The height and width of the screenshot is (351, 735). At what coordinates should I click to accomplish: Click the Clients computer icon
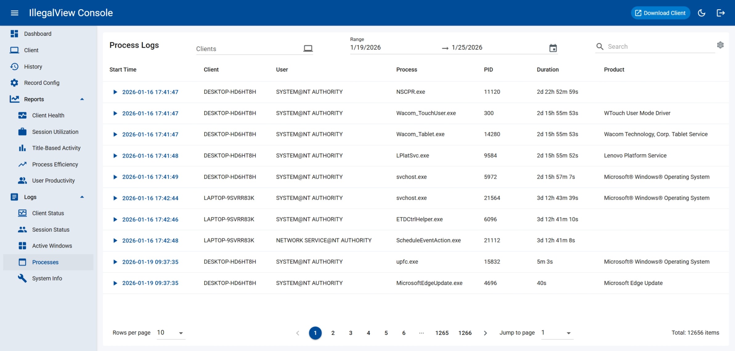(x=308, y=49)
